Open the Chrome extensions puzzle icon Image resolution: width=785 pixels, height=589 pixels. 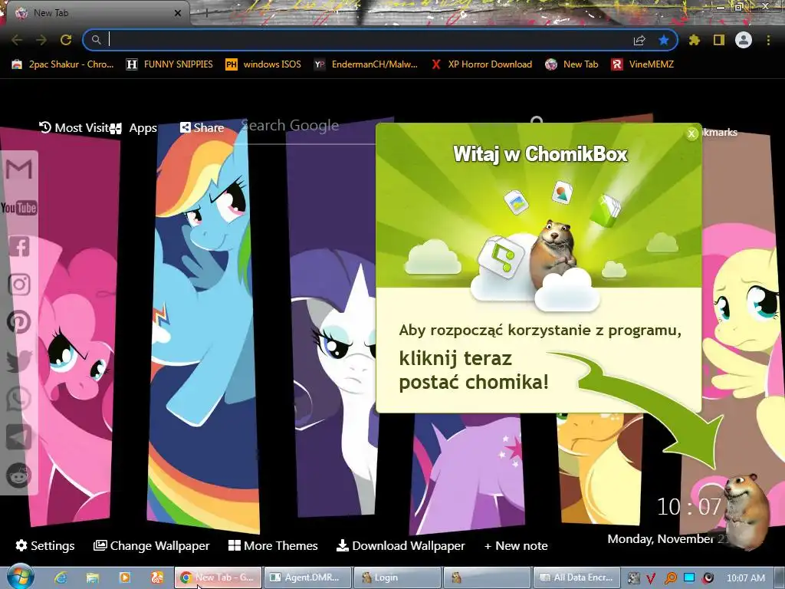[x=694, y=40]
